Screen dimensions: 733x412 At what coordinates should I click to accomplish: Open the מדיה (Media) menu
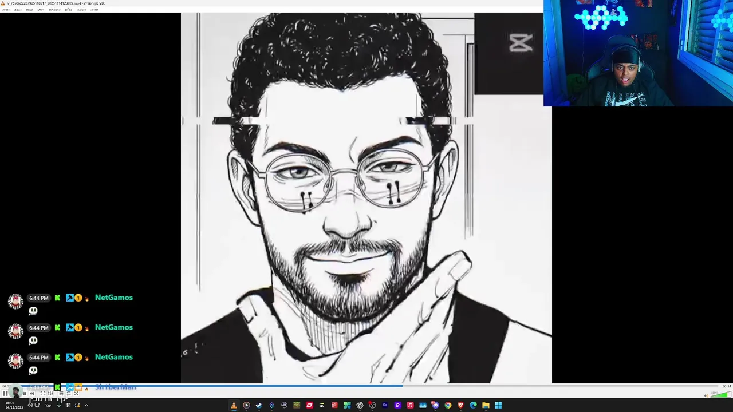[6, 10]
